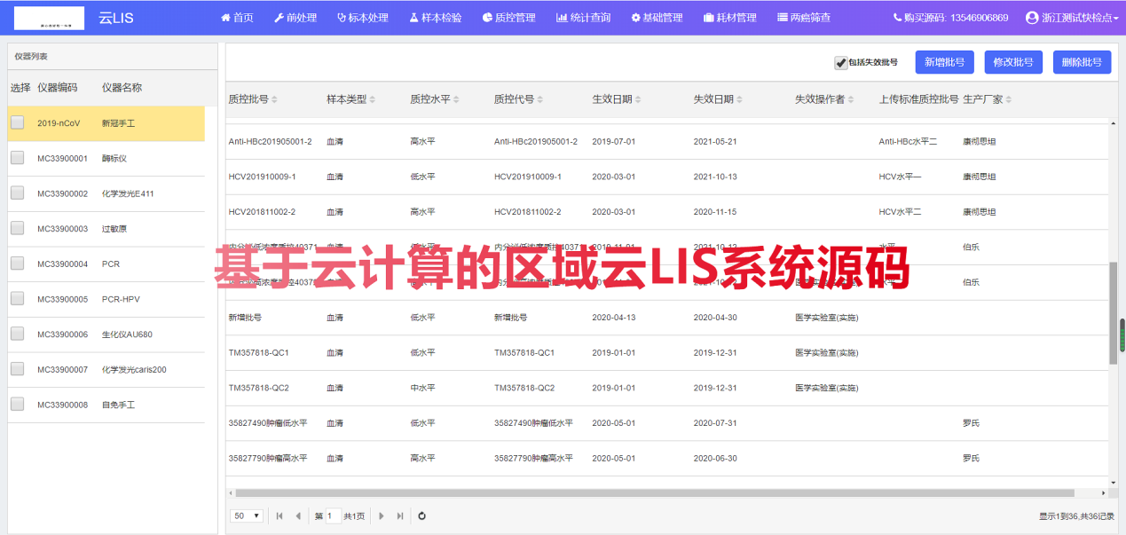This screenshot has height=535, width=1126.
Task: Open 耗材管理 menu
Action: point(729,18)
